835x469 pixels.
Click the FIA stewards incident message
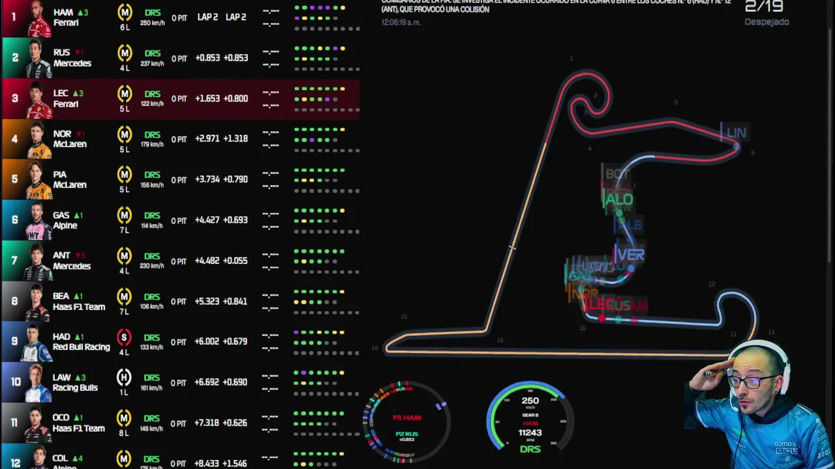(556, 7)
